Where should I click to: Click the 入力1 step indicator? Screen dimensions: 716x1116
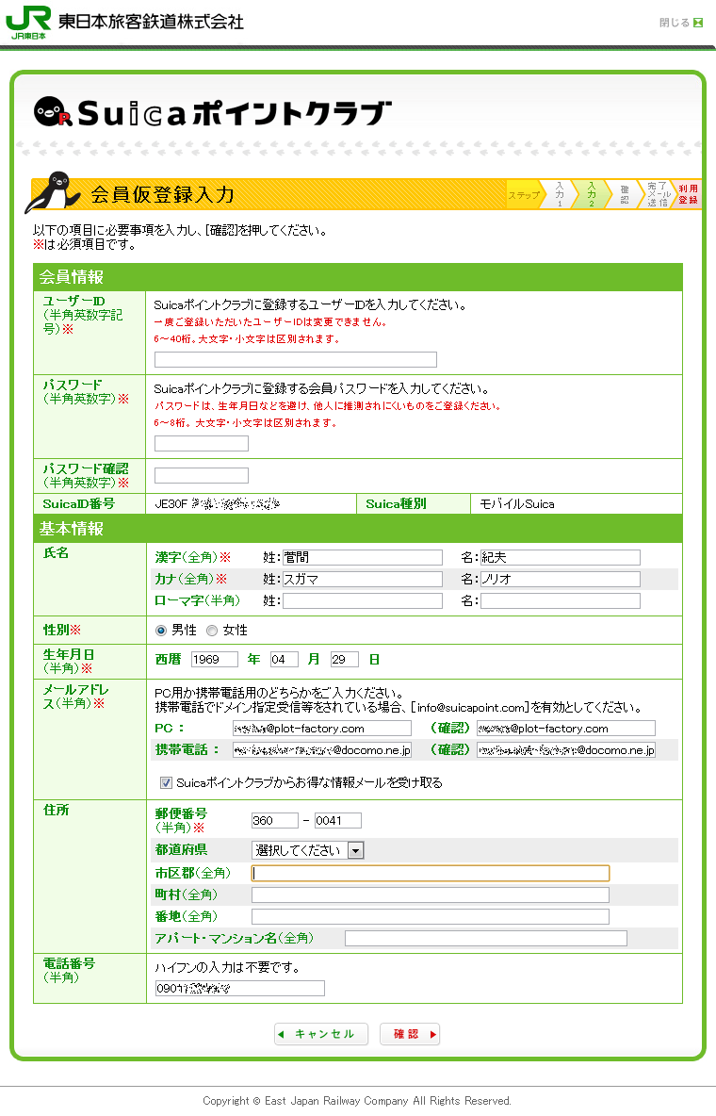[559, 194]
